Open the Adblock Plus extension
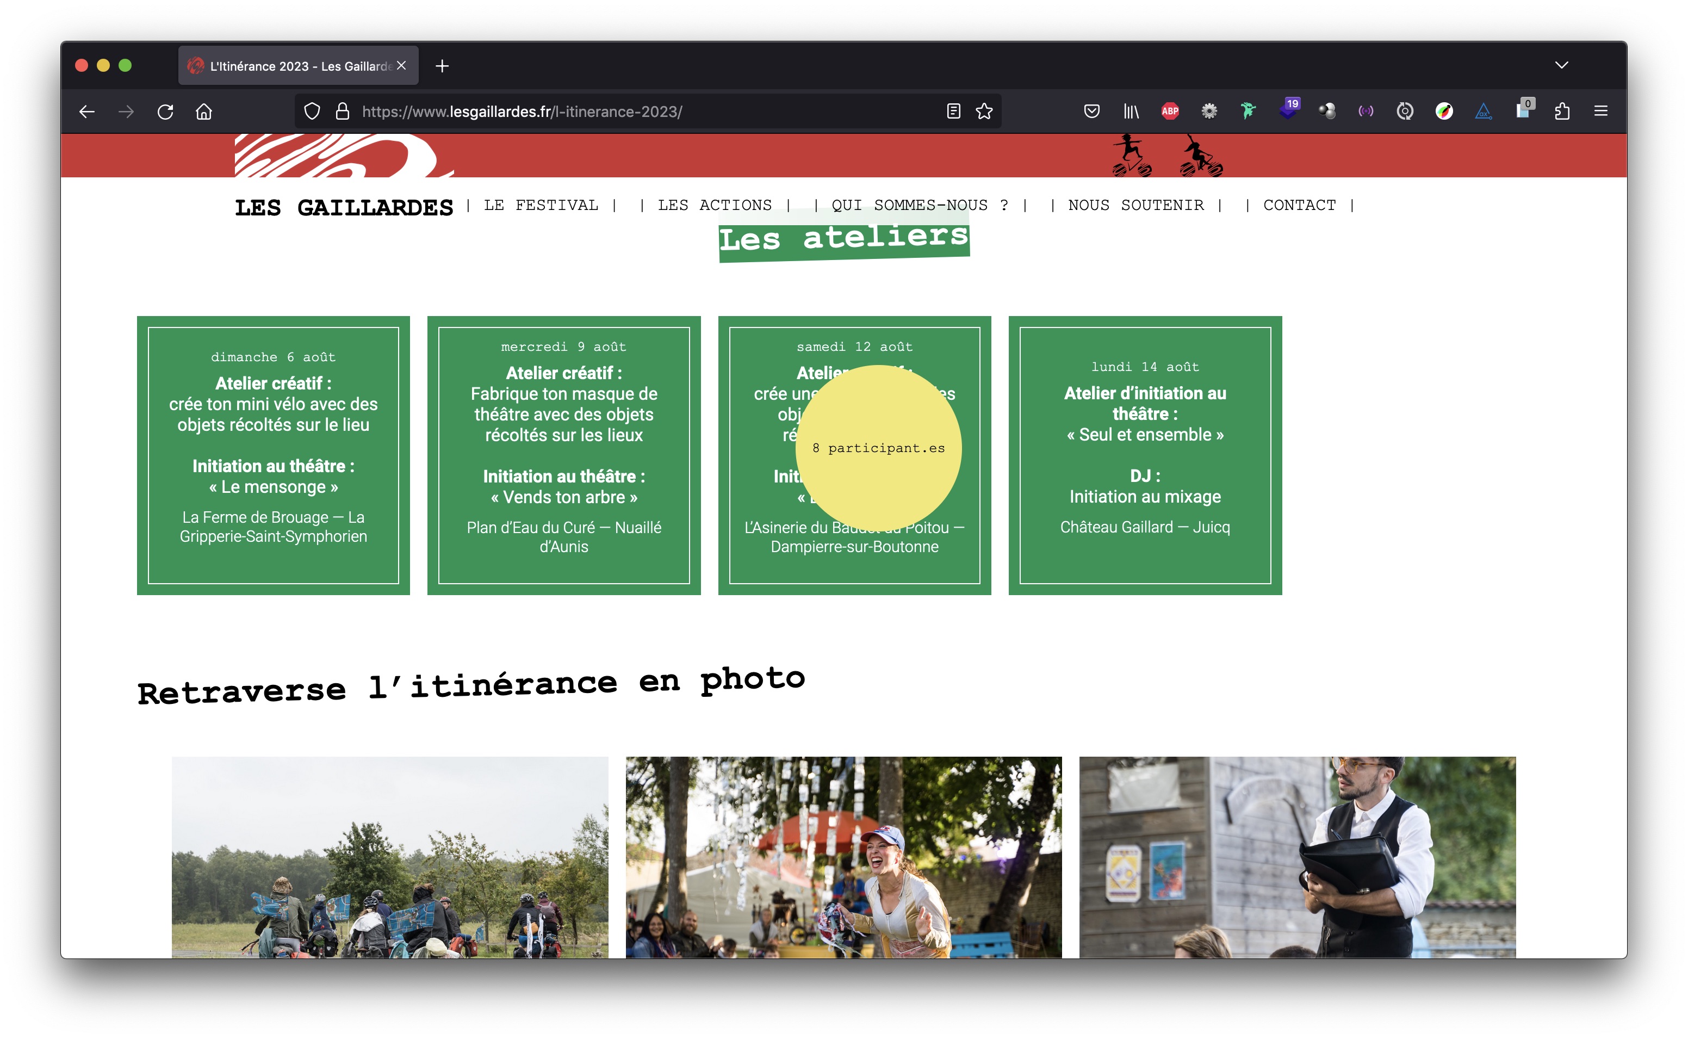 [1170, 112]
